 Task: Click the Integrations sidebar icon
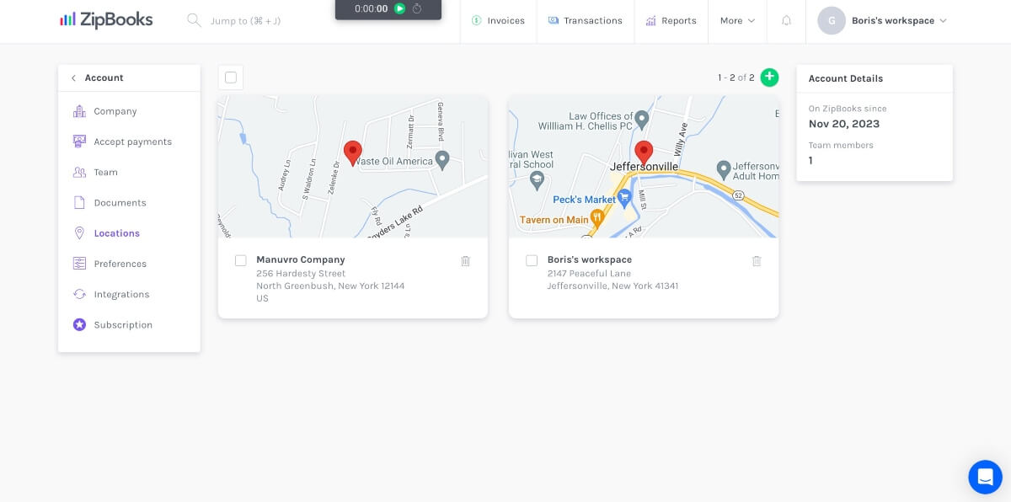point(79,294)
